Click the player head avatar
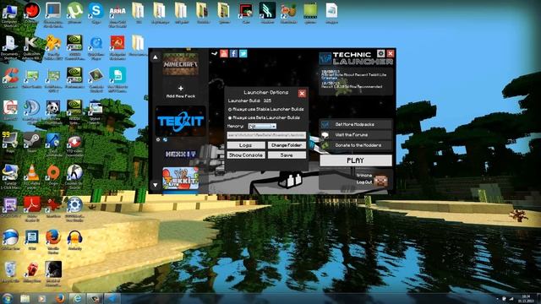Viewport: 541px width, 304px height. tap(381, 180)
